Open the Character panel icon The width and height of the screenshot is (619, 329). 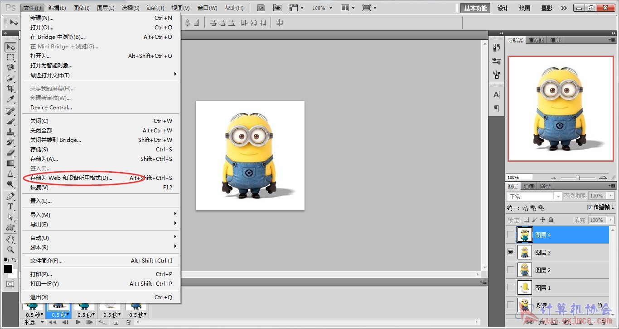497,95
